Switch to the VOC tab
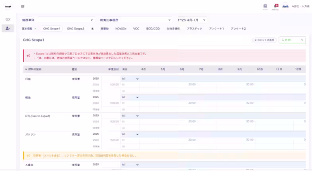Viewport: 312px width, 171px height. (x=136, y=29)
